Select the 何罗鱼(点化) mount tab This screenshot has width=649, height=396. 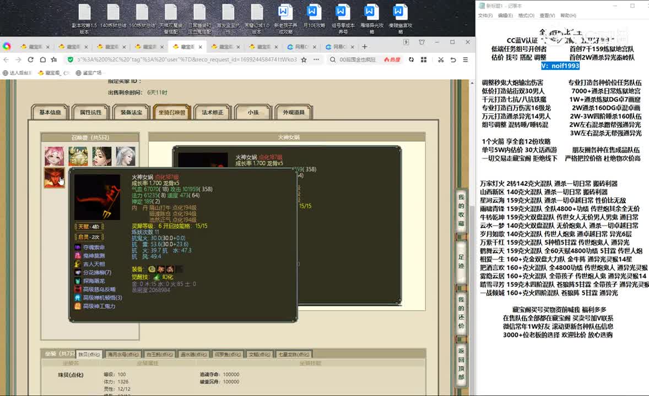pos(228,354)
